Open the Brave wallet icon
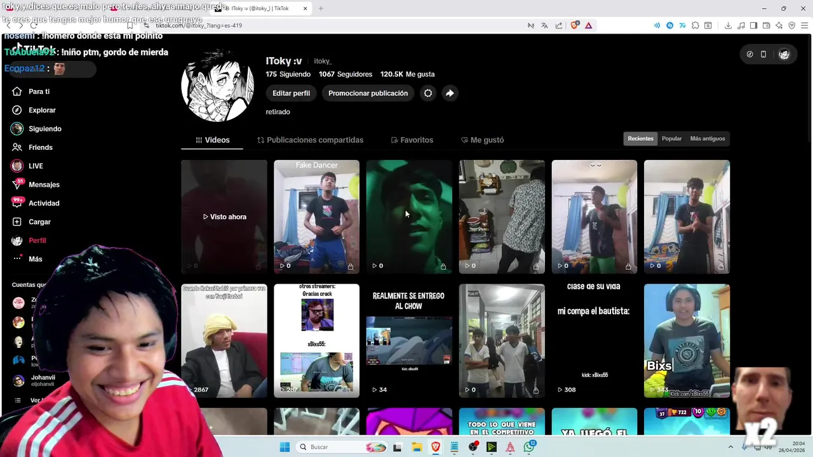This screenshot has height=457, width=813. coord(766,25)
